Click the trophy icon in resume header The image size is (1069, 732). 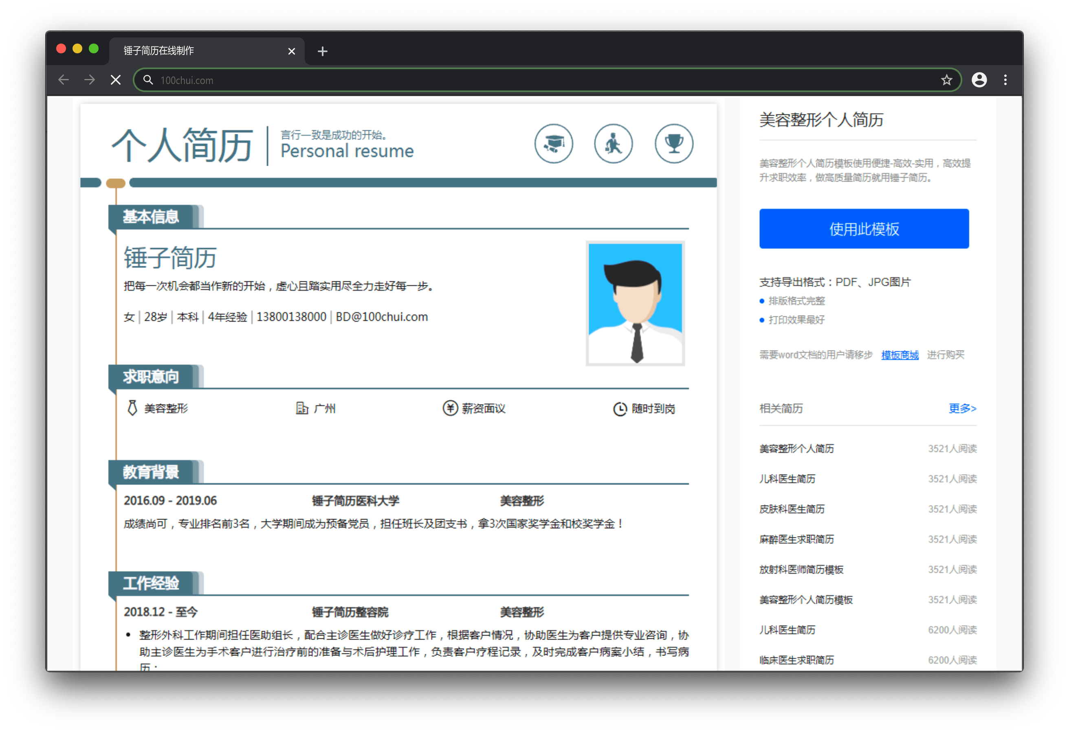coord(673,143)
